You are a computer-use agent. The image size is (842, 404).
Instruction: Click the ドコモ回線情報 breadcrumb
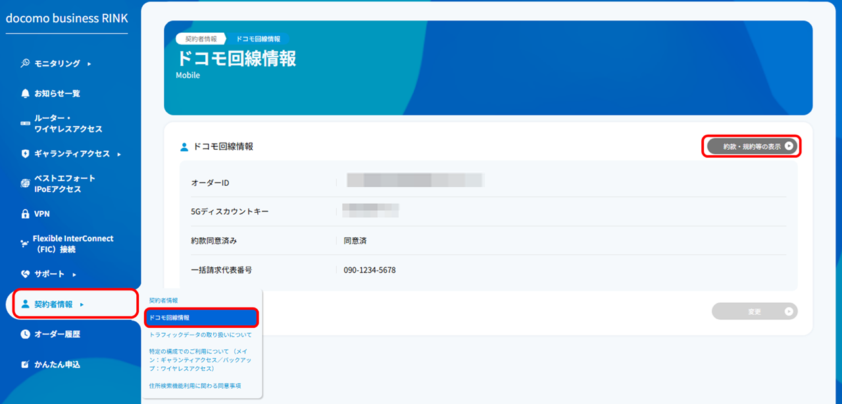coord(257,39)
